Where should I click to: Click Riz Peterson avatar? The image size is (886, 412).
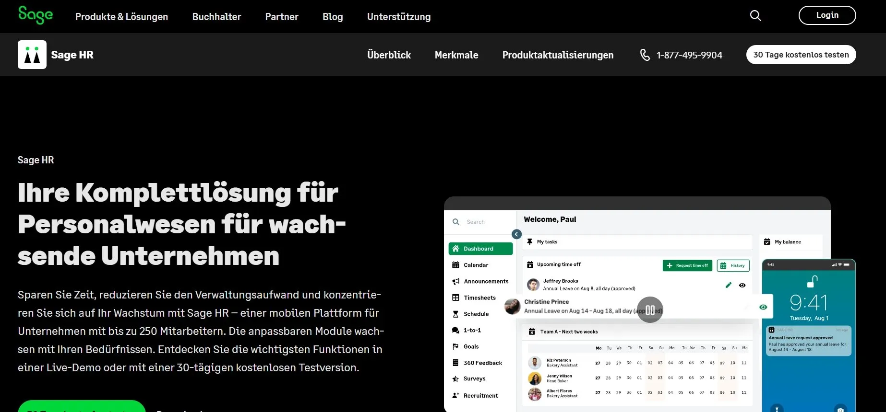click(535, 363)
